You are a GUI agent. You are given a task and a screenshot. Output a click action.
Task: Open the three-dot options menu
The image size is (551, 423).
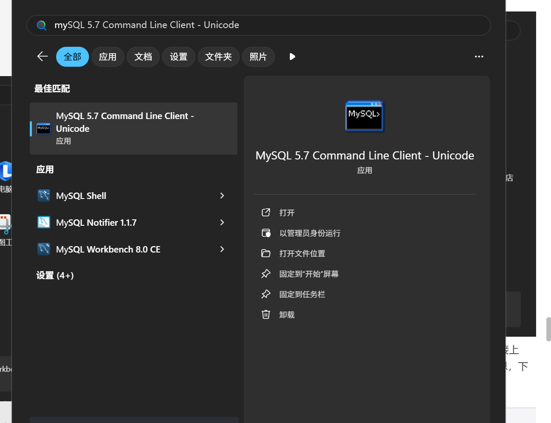point(479,57)
